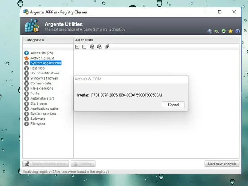Select the Windows firewall category
Screen dimensions: 248x186
pyautogui.click(x=44, y=78)
